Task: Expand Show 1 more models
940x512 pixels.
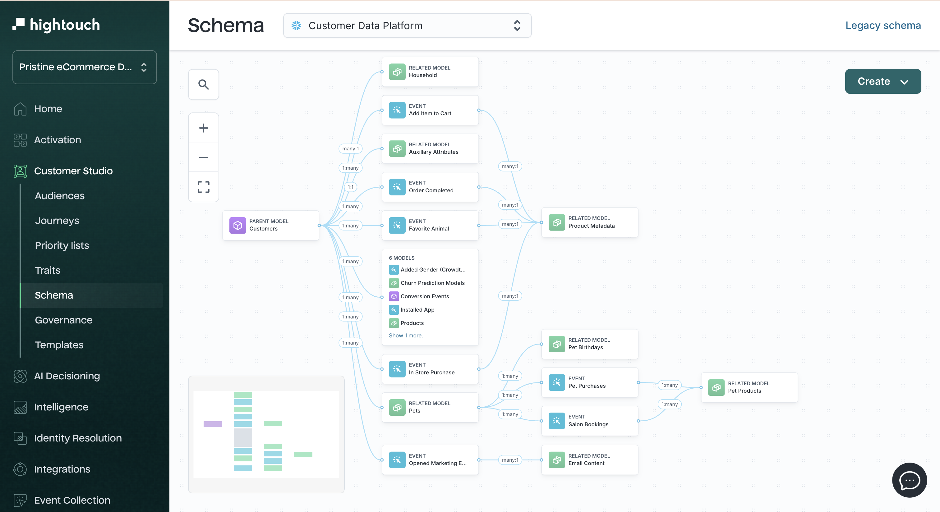Action: click(407, 336)
